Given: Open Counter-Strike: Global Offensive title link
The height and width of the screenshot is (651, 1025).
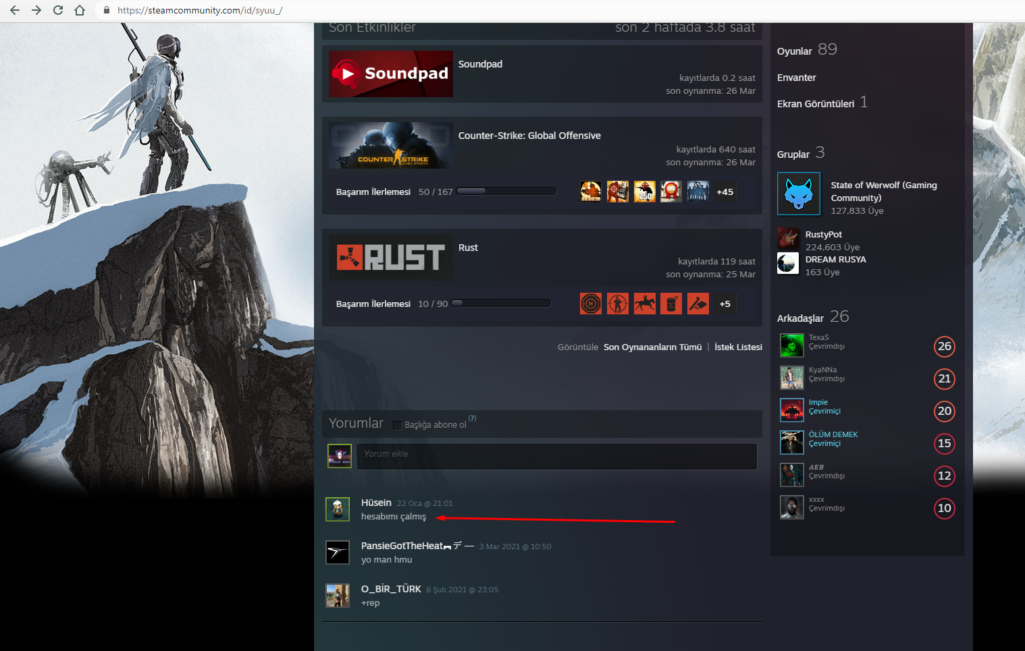Looking at the screenshot, I should 529,136.
